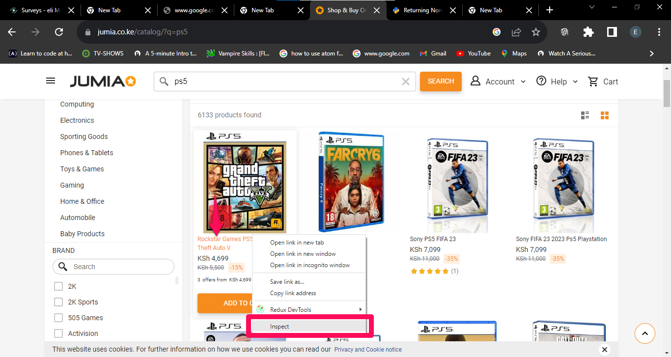Open the Home & Office category

coord(82,201)
